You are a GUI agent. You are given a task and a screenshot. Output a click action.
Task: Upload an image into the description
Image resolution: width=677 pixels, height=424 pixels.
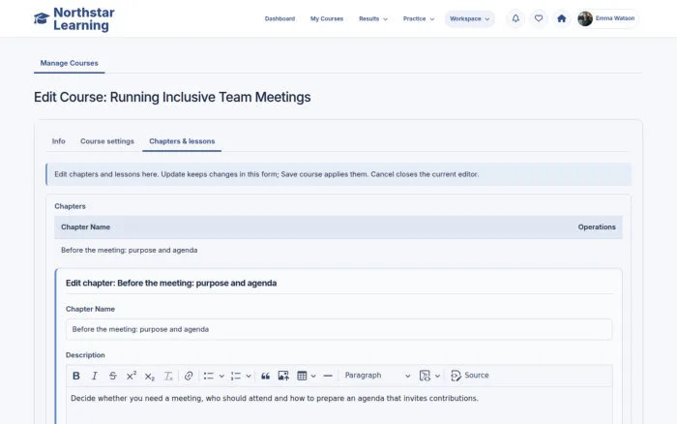click(x=283, y=376)
